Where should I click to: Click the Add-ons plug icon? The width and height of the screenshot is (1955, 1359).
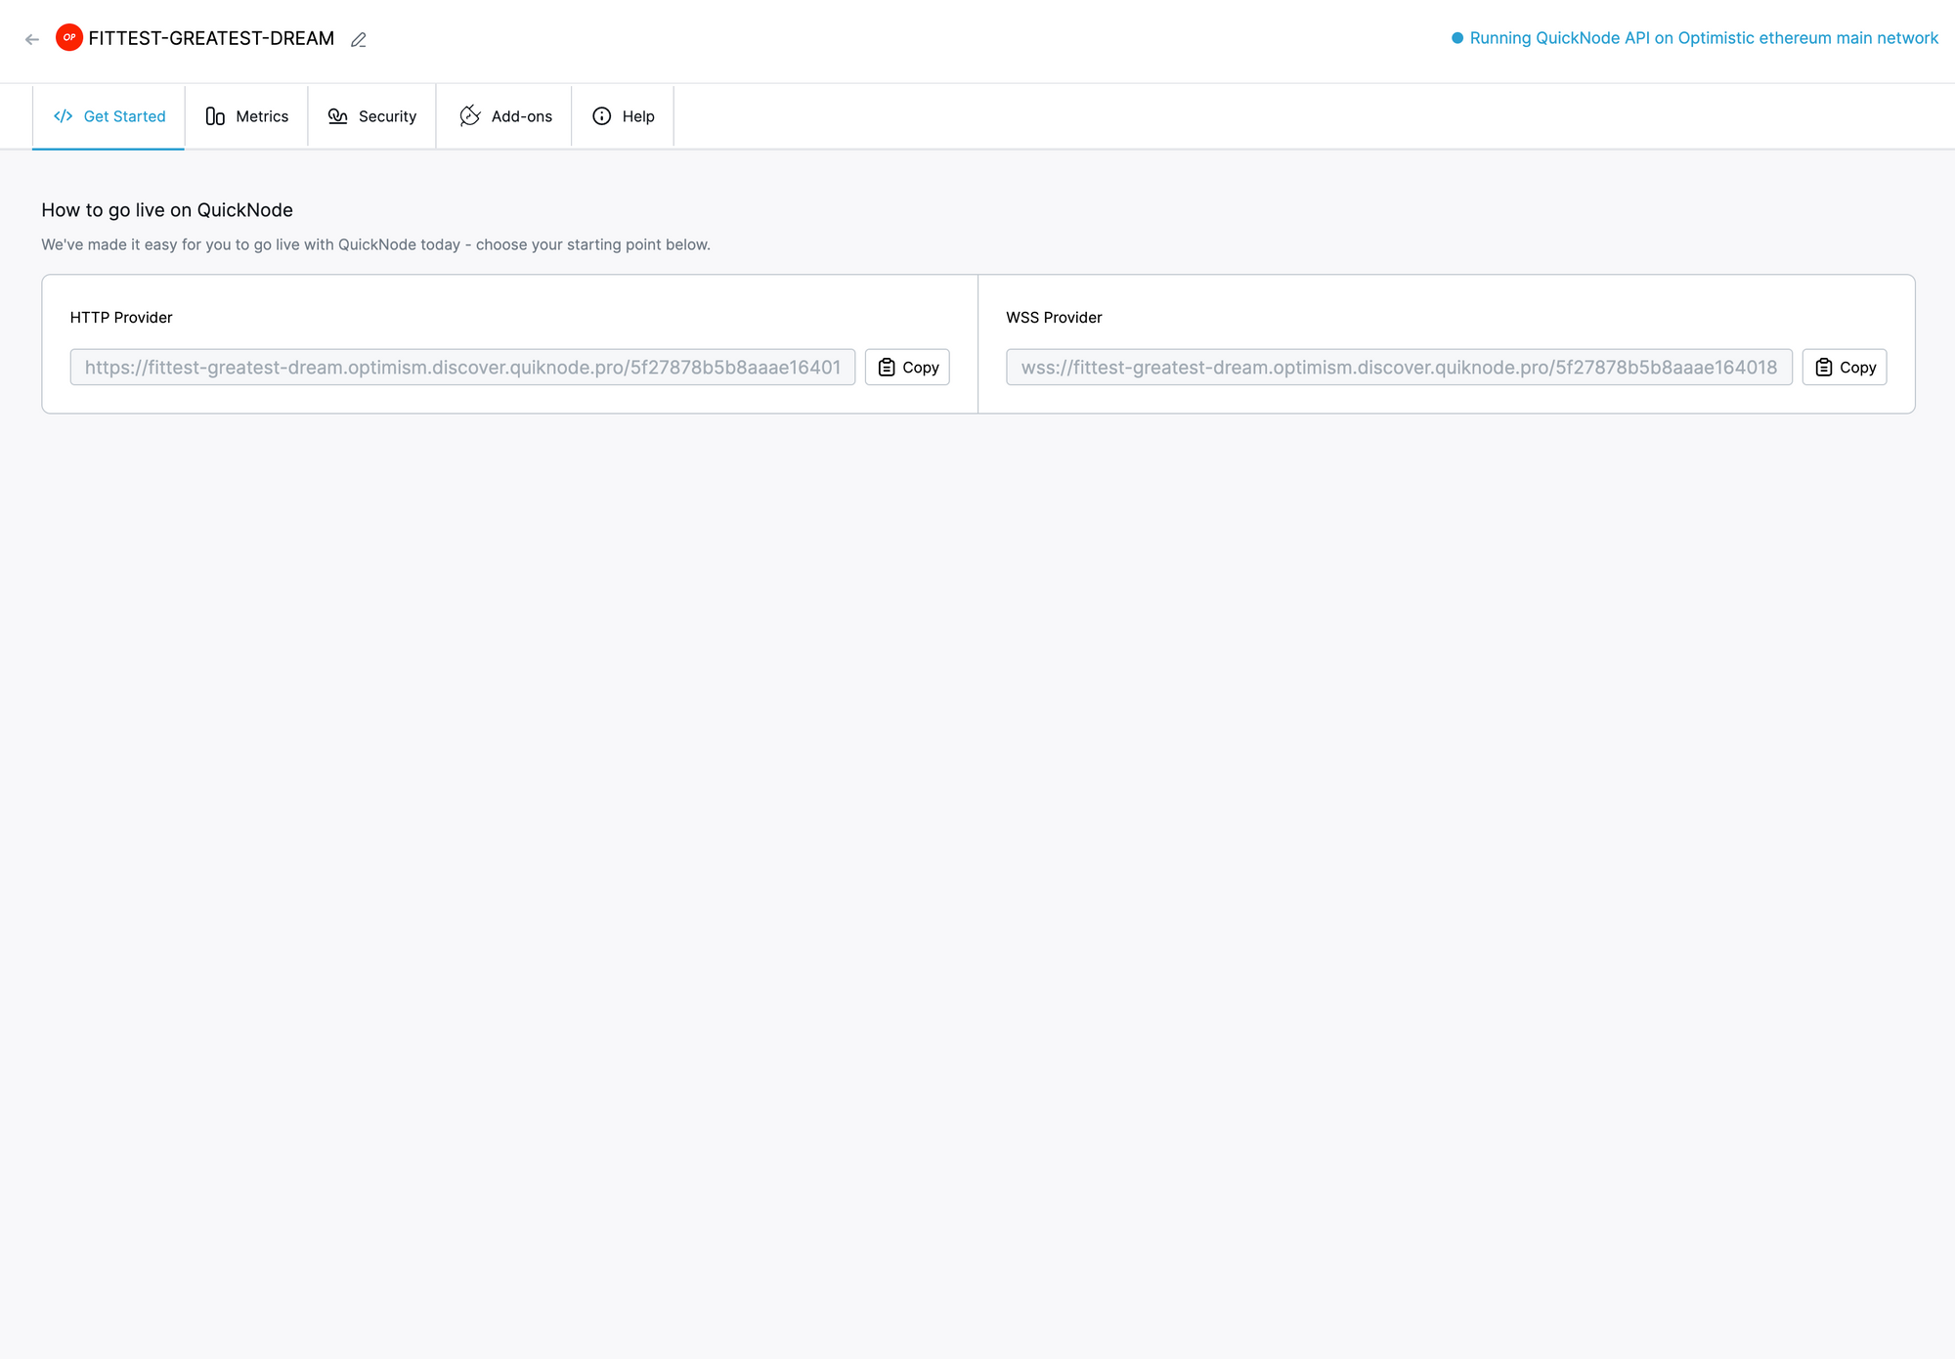point(470,116)
